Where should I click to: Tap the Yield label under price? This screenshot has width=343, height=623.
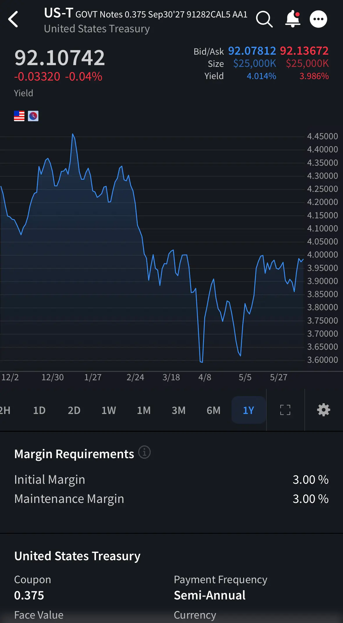24,93
